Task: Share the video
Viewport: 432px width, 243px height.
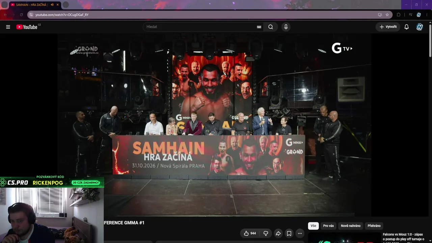Action: [x=278, y=233]
